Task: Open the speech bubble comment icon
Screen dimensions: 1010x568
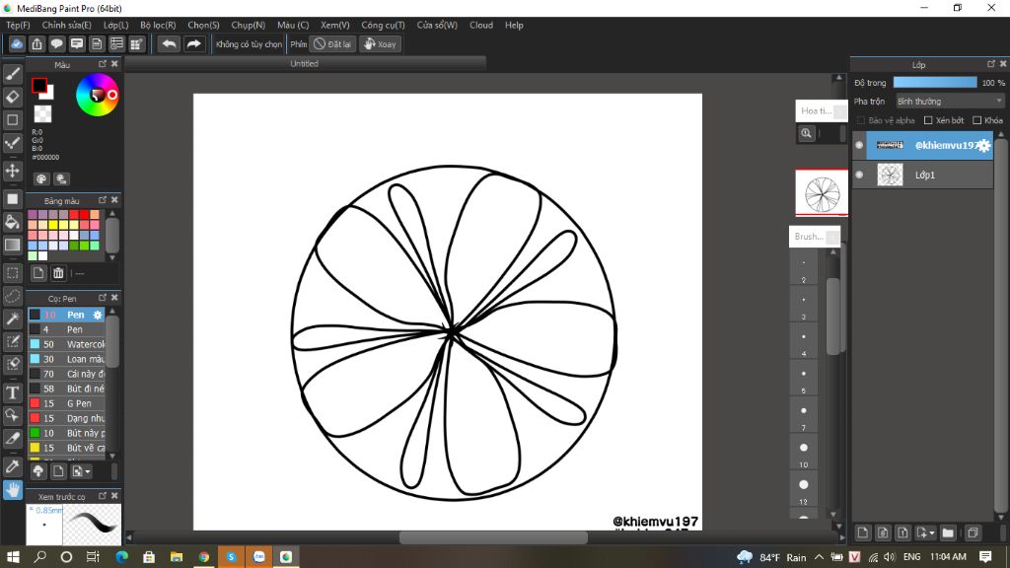Action: (x=56, y=43)
